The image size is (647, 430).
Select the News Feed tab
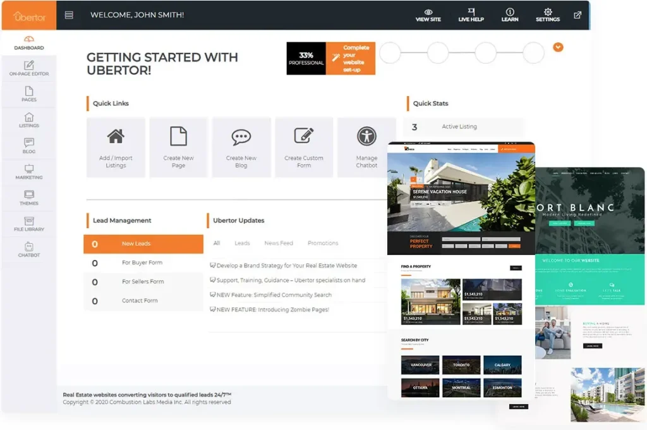click(x=279, y=243)
